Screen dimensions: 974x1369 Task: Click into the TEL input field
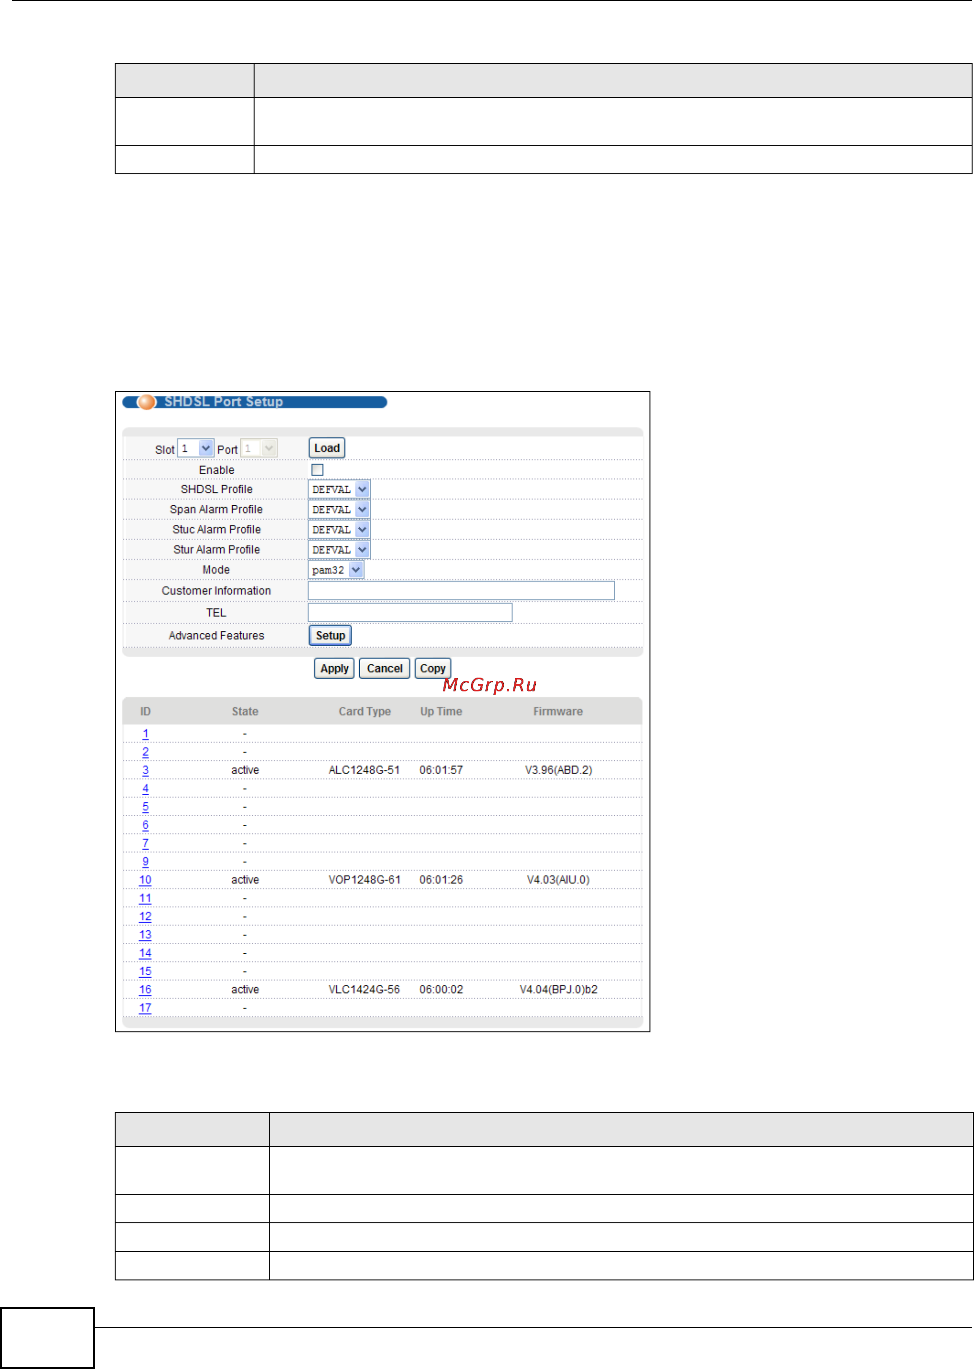(410, 613)
